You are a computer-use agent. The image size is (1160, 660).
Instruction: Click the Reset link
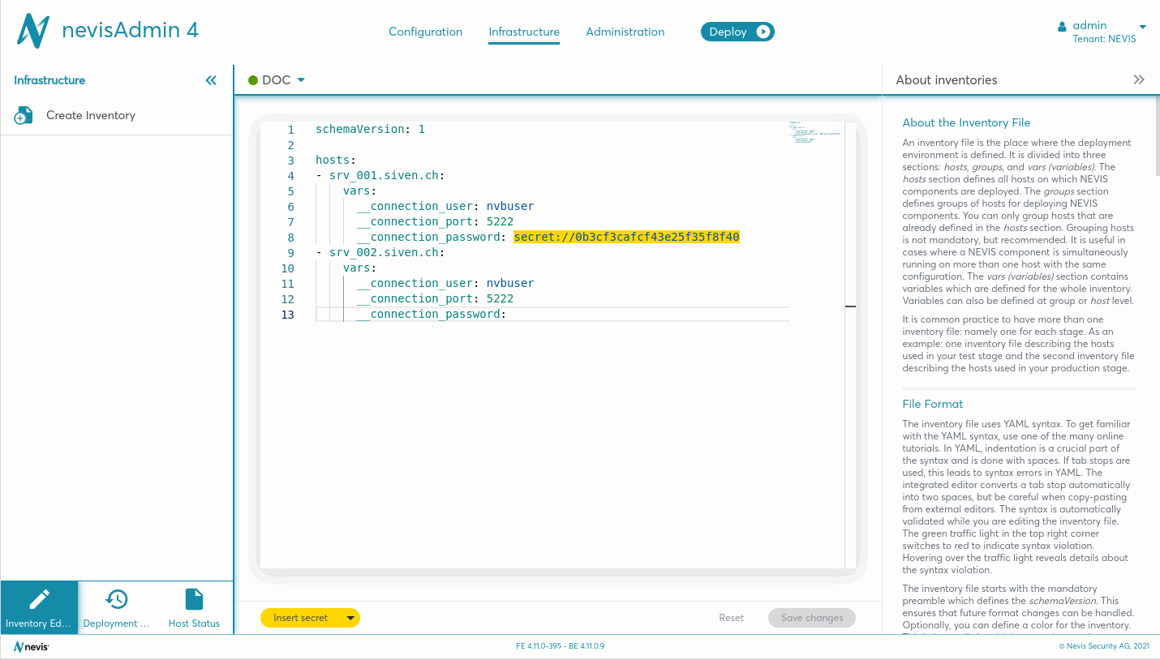click(731, 618)
